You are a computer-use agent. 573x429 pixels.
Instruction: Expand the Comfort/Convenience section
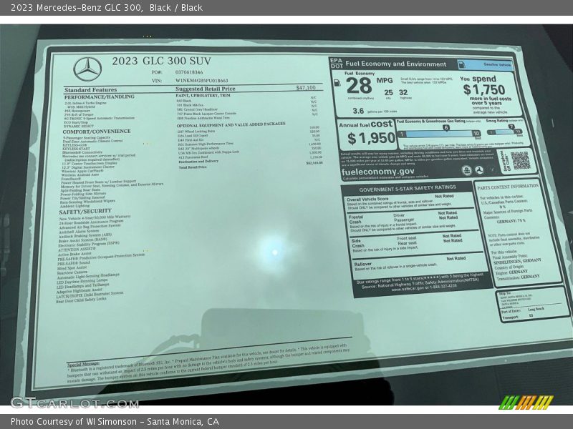pos(97,132)
